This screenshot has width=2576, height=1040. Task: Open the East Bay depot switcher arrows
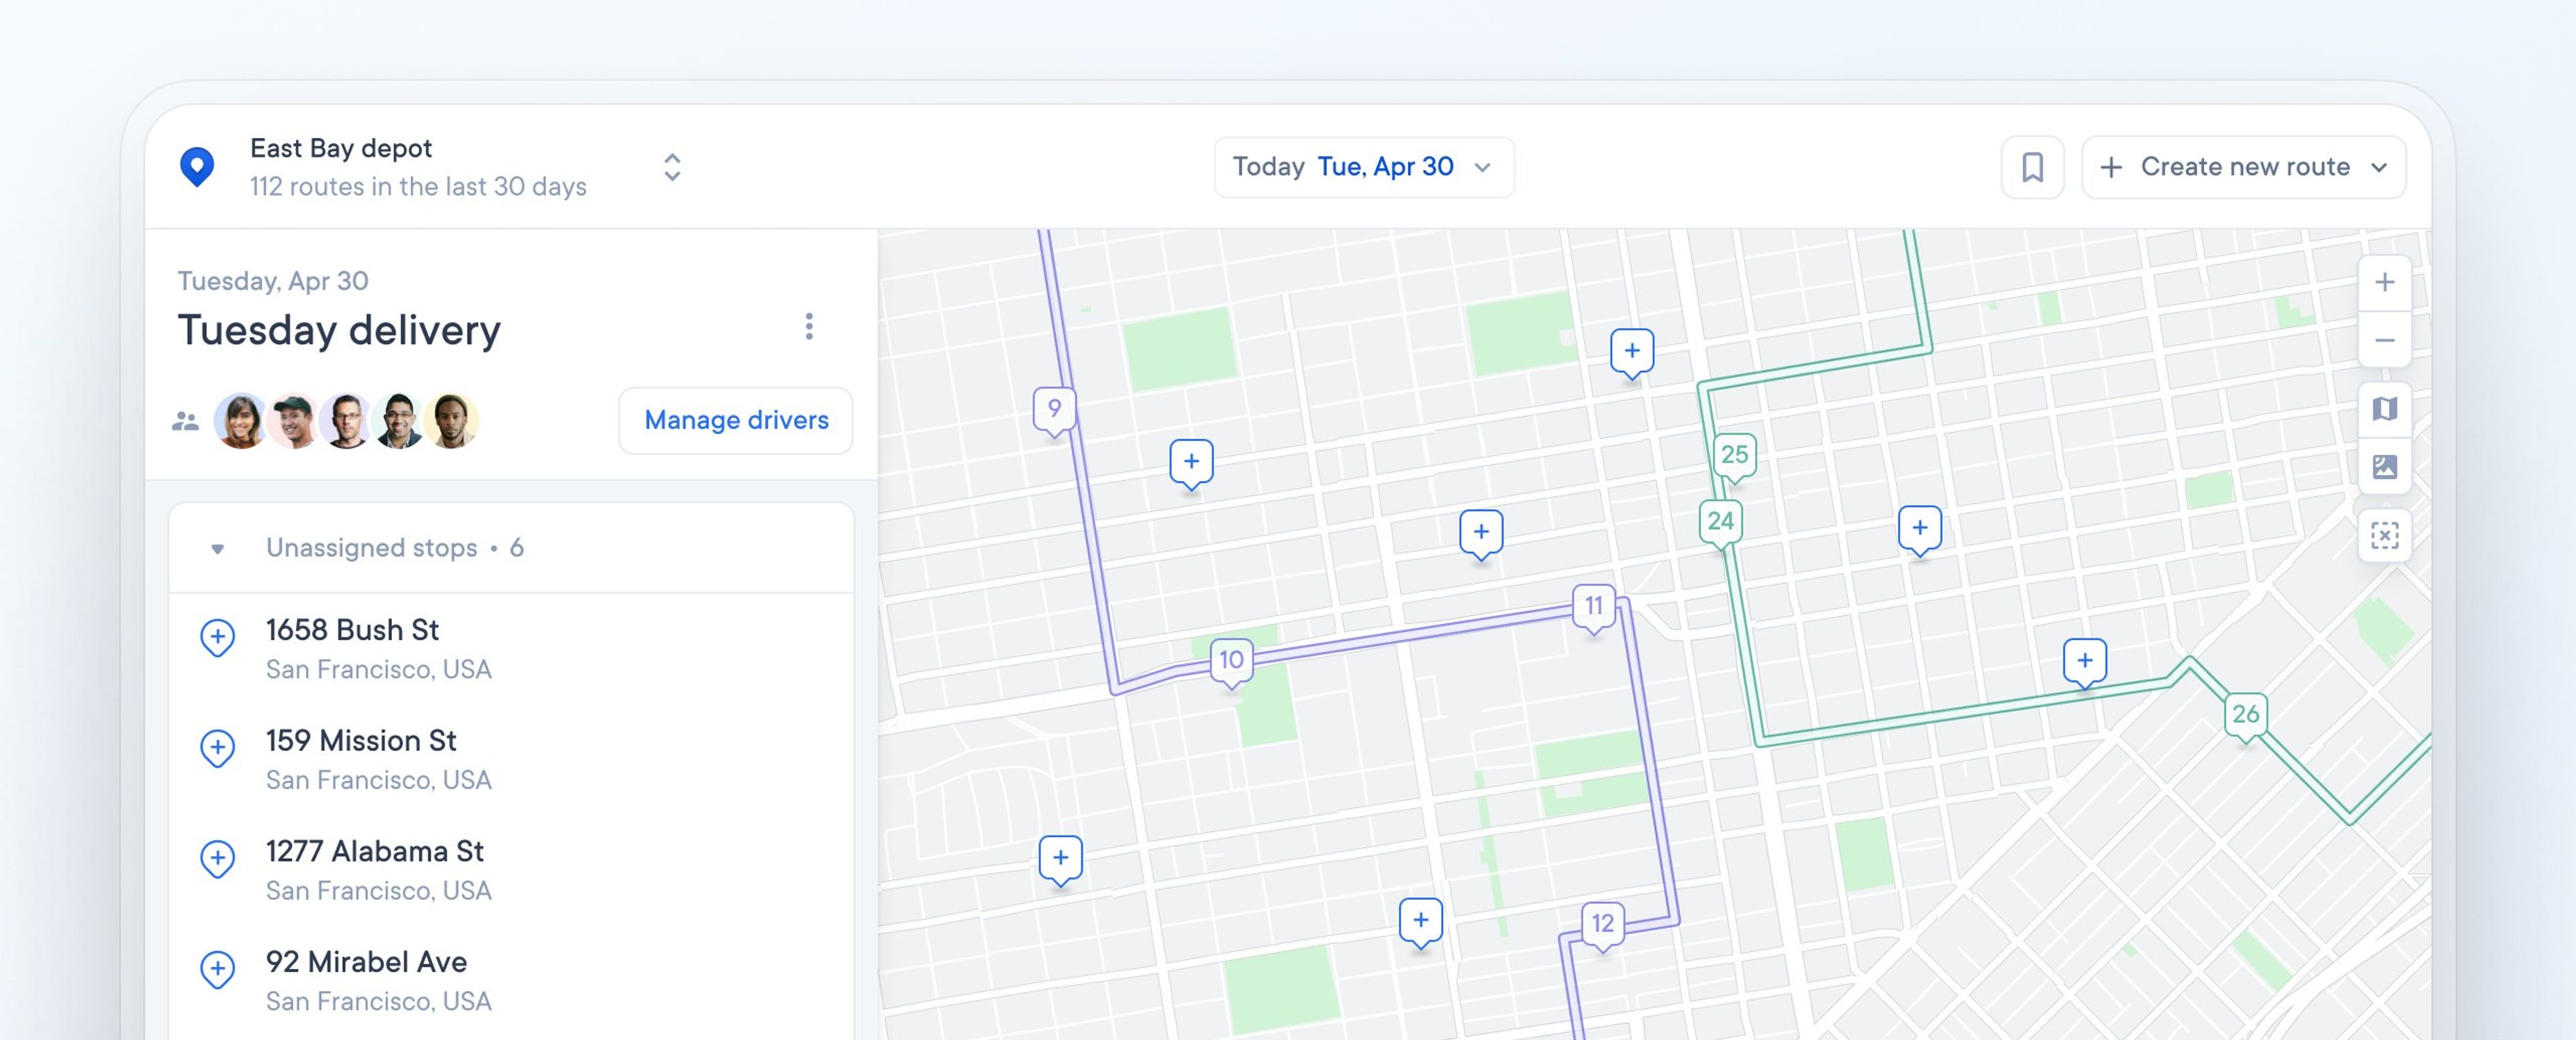672,167
